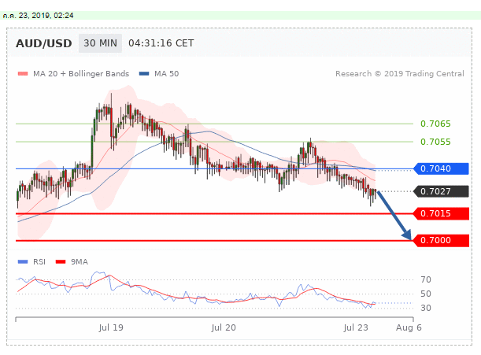This screenshot has width=481, height=355.
Task: Click the red 0.7000 support price tag
Action: point(441,240)
